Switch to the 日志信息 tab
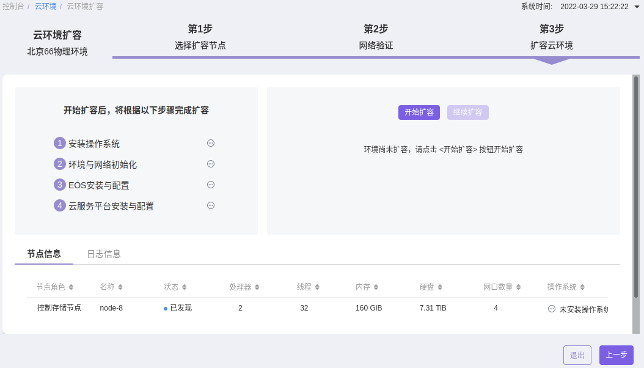 (104, 254)
